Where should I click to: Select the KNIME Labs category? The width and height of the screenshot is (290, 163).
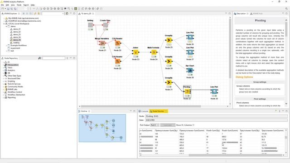tap(12, 90)
